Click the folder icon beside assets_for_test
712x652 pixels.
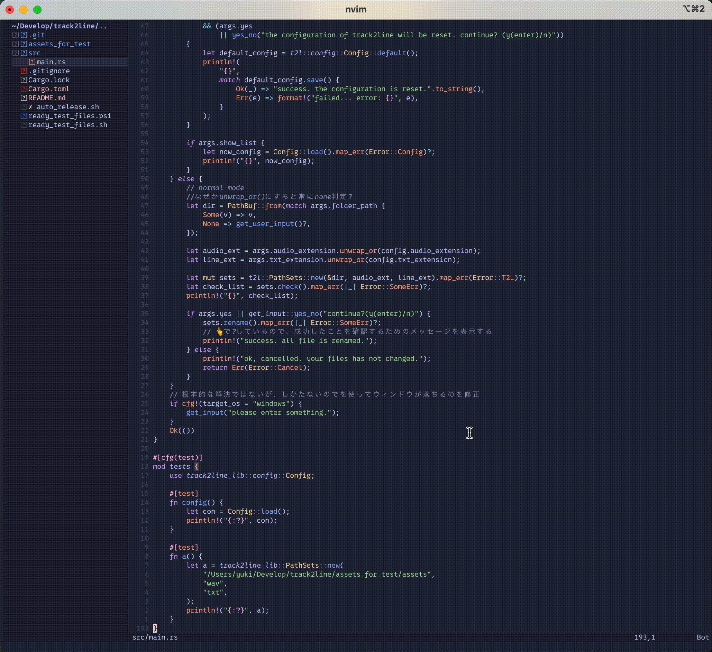point(24,44)
